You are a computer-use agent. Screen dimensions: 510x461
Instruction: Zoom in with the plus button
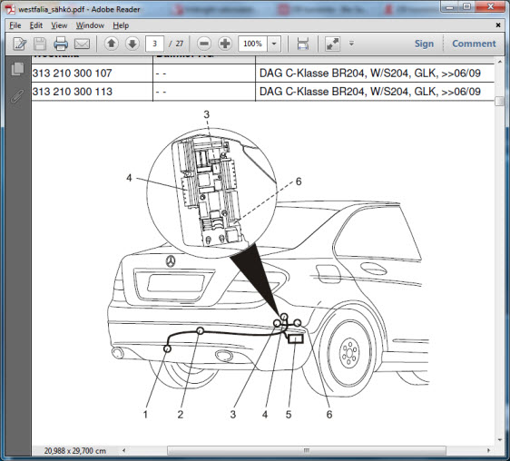click(x=225, y=44)
